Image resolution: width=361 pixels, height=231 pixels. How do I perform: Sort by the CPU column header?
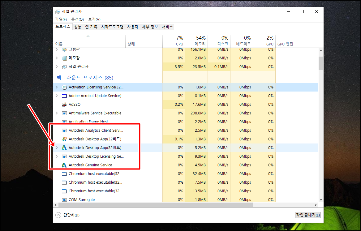click(174, 41)
